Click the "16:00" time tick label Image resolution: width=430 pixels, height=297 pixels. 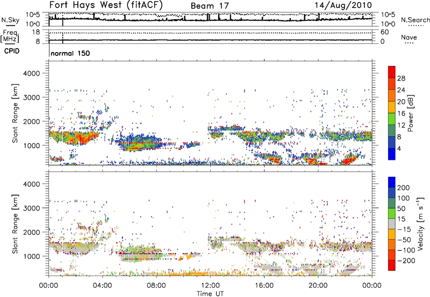(x=264, y=286)
